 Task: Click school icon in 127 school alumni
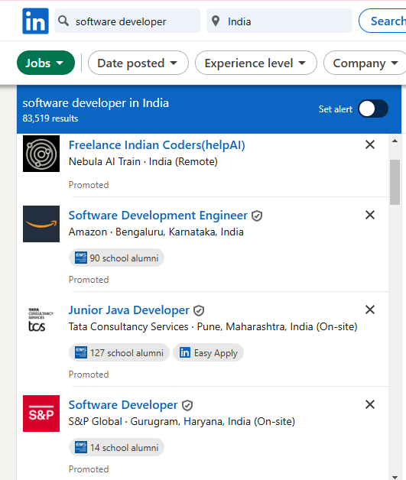tap(81, 352)
